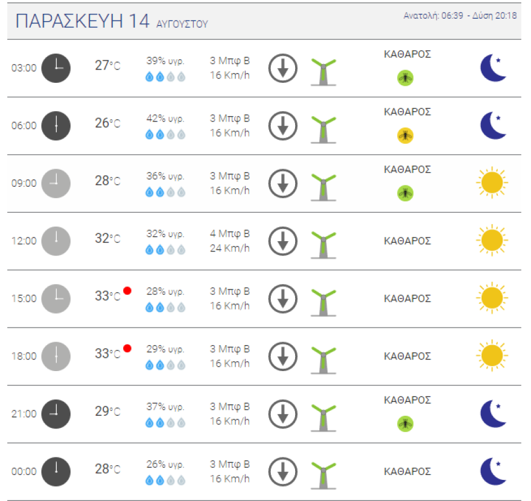Viewport: 531px width, 501px height.
Task: Click the humidity droplets in the 00:00 row
Action: pos(165,480)
